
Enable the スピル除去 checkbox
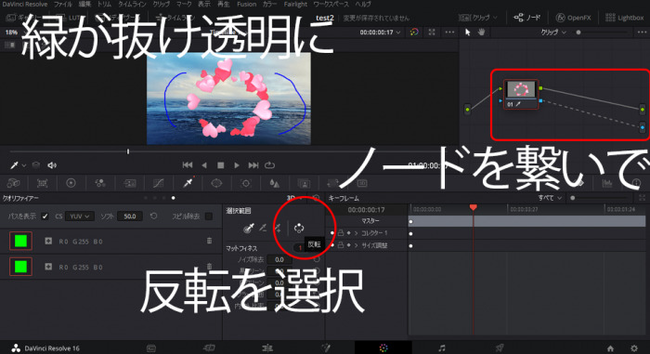coord(209,216)
